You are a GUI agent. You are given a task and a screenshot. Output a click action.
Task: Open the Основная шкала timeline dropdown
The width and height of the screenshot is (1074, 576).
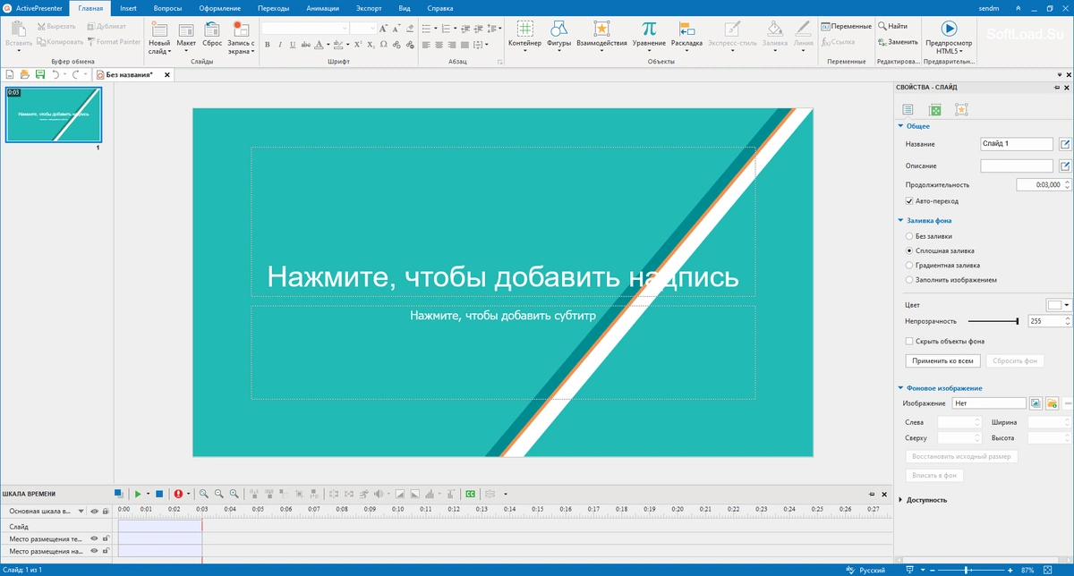pos(81,511)
